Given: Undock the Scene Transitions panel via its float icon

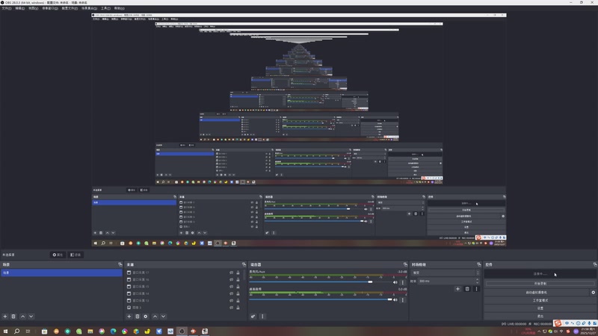Looking at the screenshot, I should click(479, 264).
